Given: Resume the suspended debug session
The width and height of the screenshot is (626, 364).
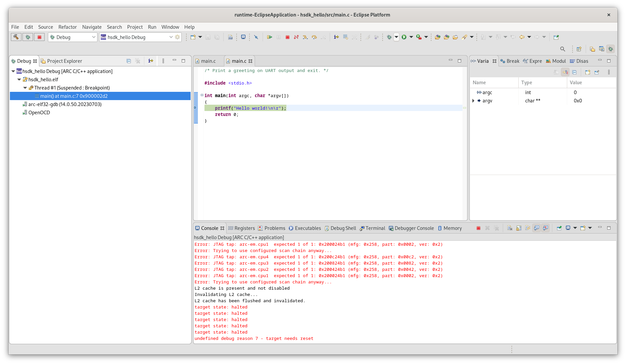Looking at the screenshot, I should tap(270, 37).
